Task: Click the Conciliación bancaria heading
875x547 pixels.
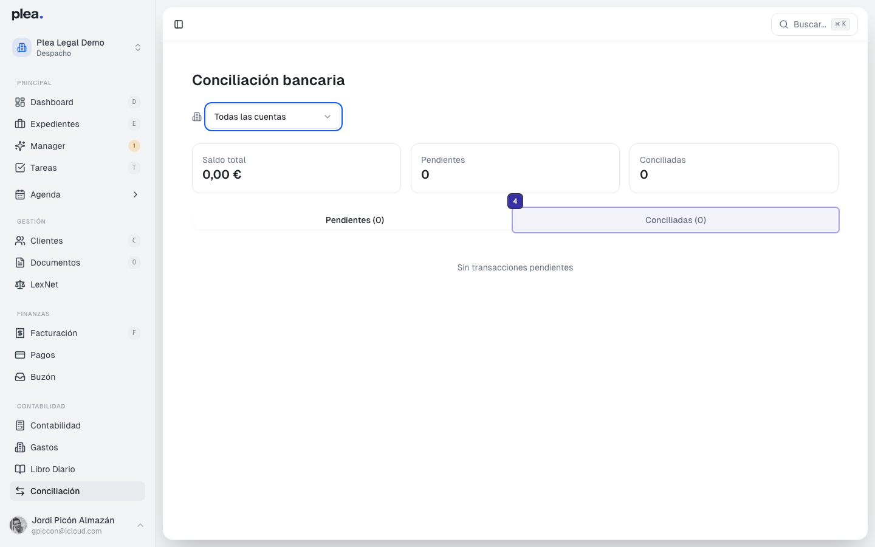Action: (x=269, y=80)
